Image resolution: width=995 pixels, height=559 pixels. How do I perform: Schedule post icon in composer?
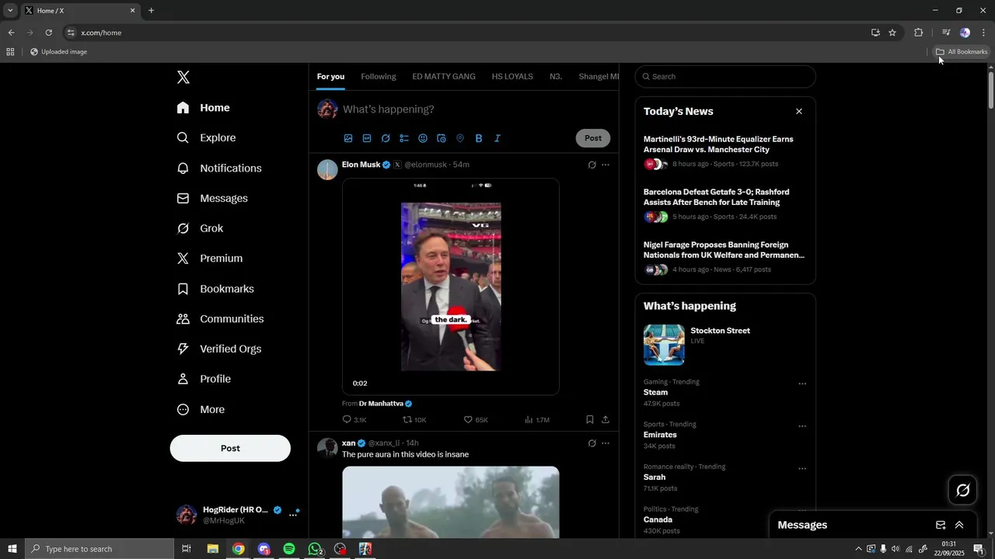(x=442, y=138)
